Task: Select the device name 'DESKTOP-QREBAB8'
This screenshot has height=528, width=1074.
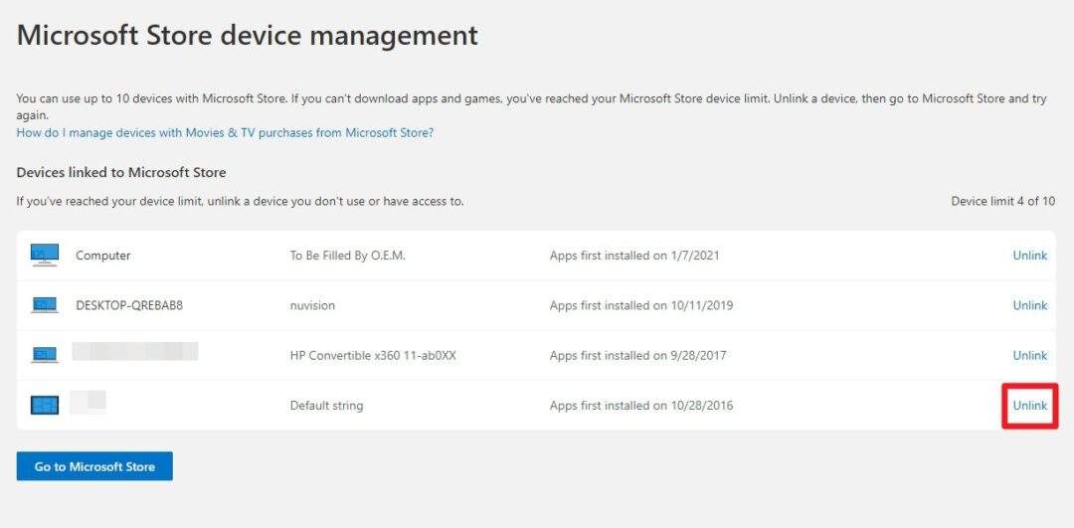Action: [x=129, y=305]
